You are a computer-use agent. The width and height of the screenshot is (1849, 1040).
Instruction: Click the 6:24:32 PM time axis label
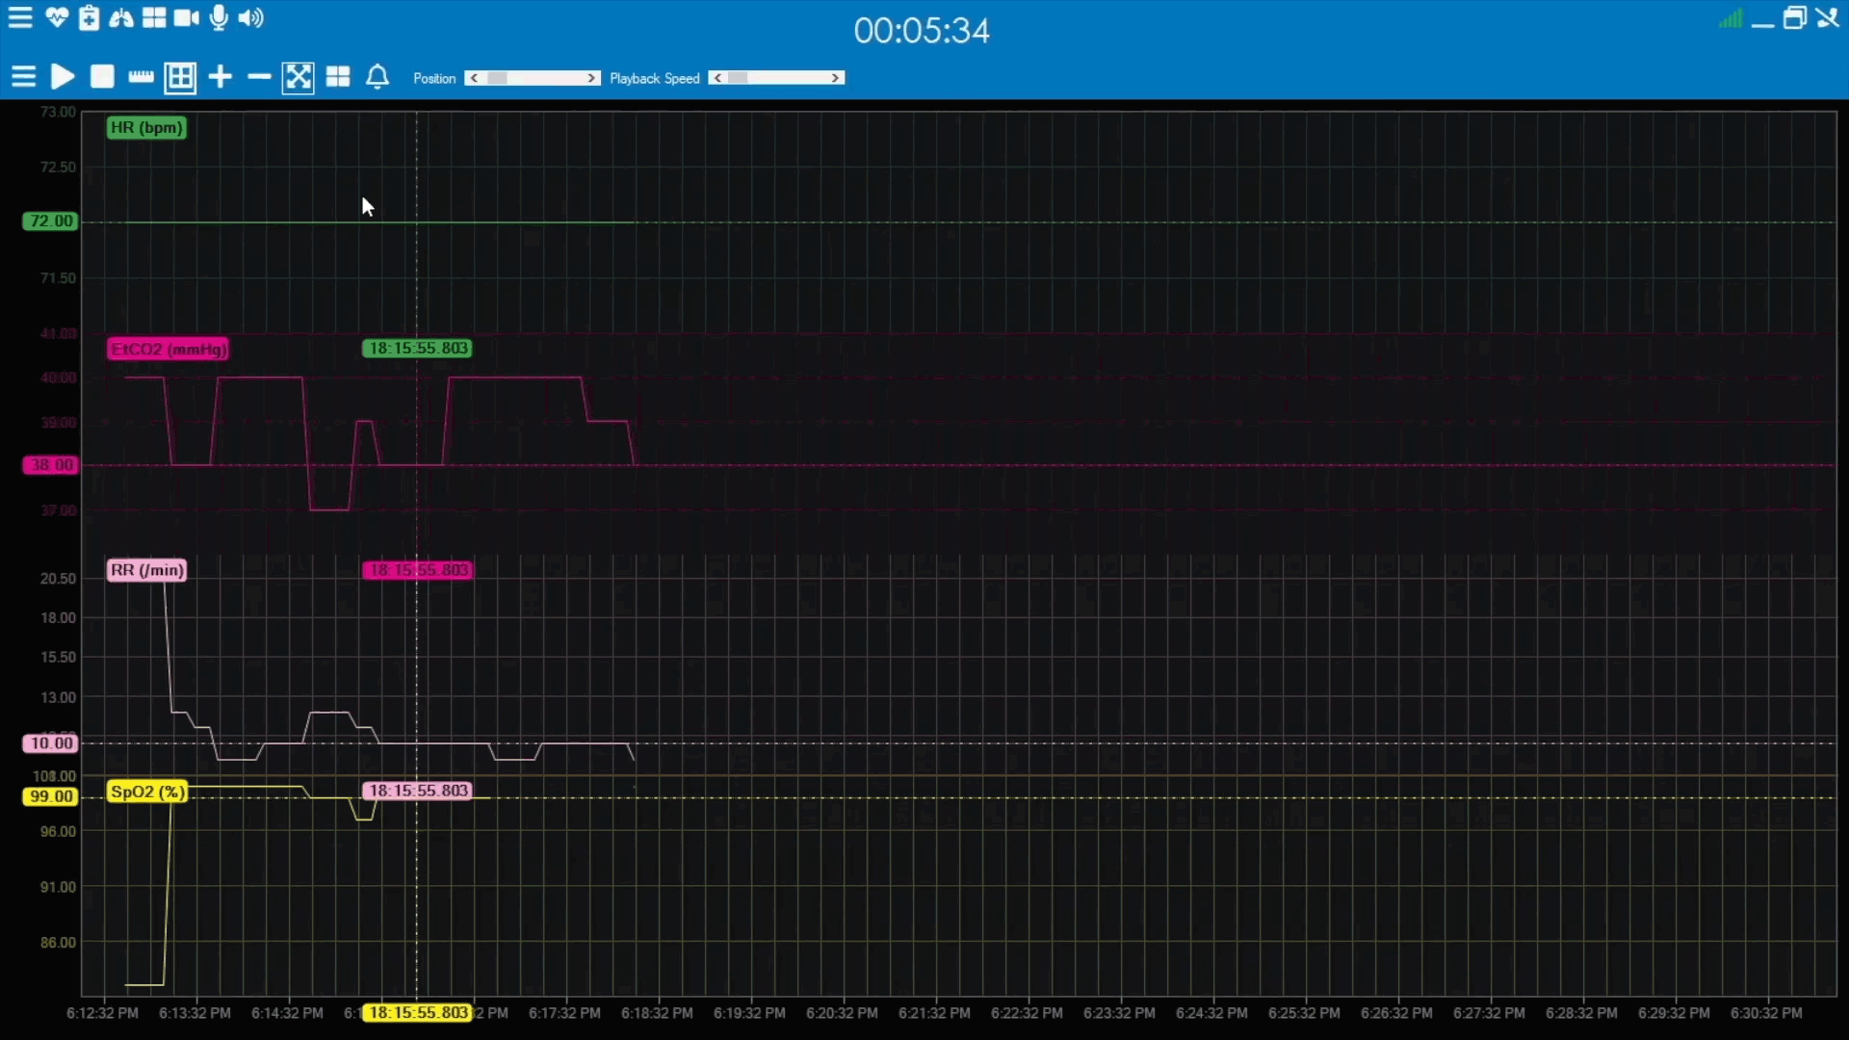point(1211,1013)
